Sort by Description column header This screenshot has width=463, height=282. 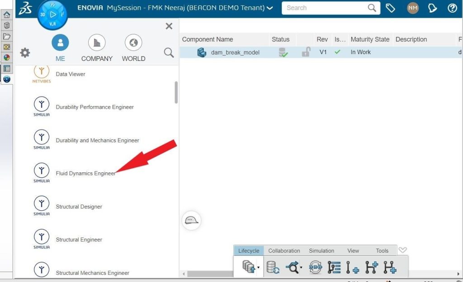[411, 39]
